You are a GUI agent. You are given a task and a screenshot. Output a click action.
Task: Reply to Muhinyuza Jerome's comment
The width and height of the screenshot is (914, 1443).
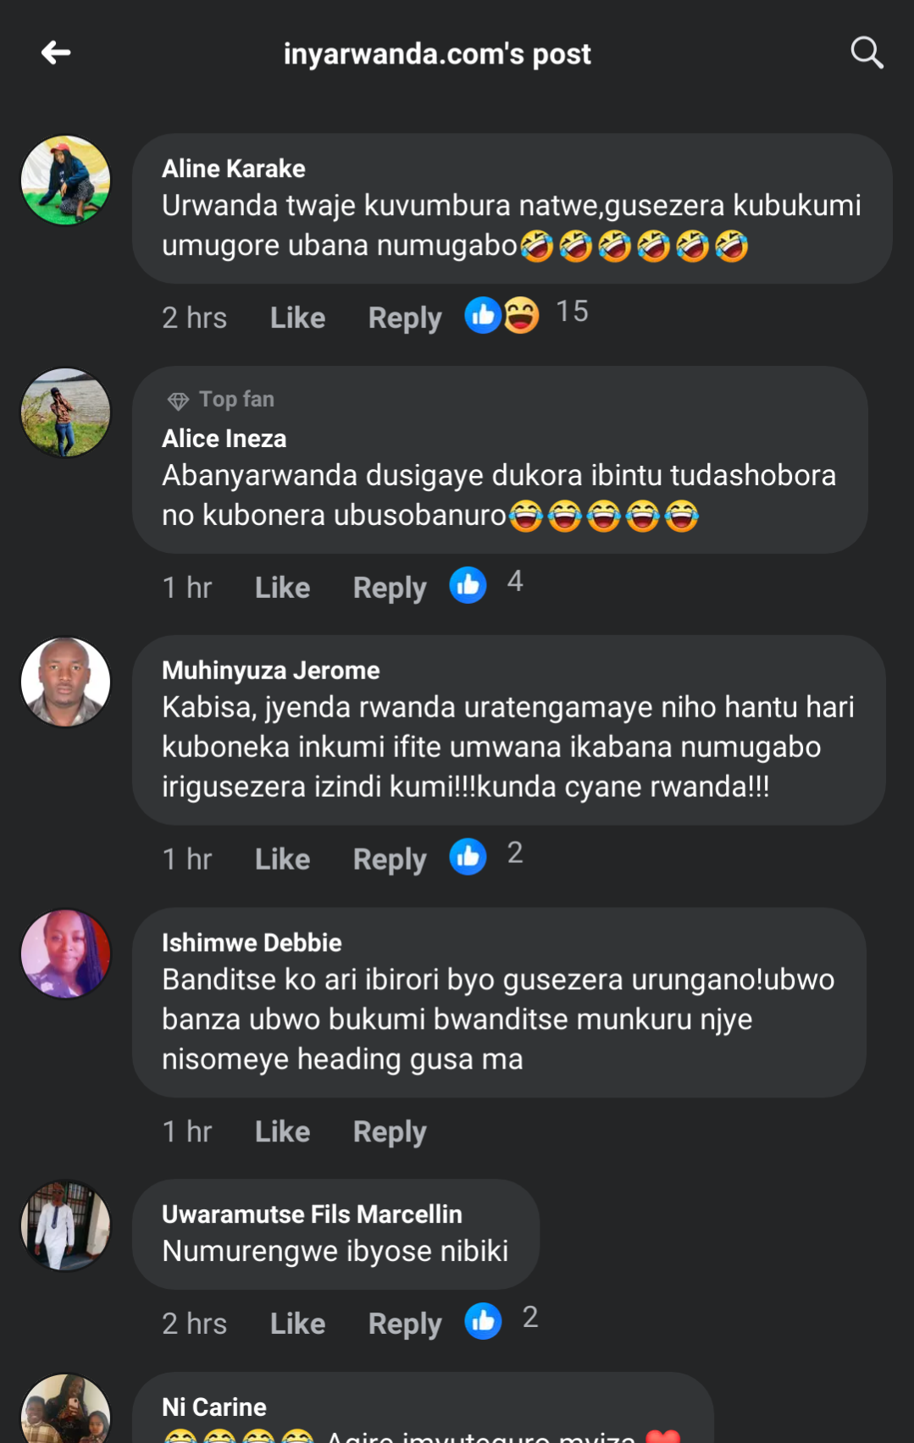pyautogui.click(x=390, y=860)
